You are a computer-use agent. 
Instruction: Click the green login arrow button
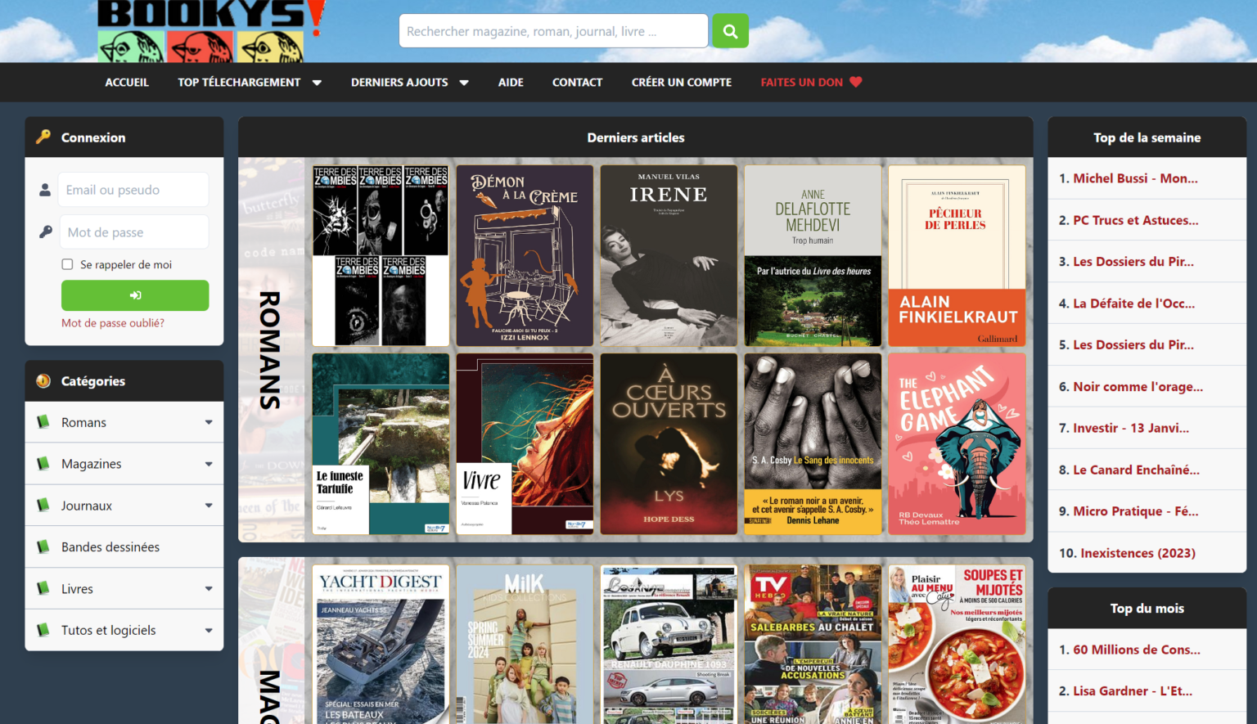pos(135,295)
